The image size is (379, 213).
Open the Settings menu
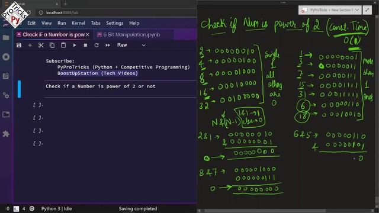tap(114, 23)
